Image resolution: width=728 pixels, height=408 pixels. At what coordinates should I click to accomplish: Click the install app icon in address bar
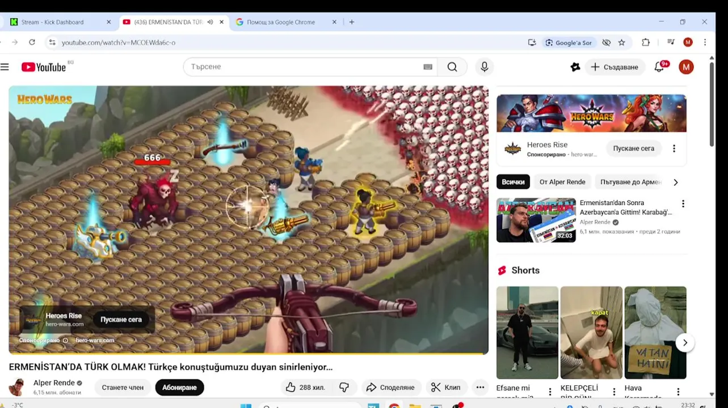pos(532,42)
